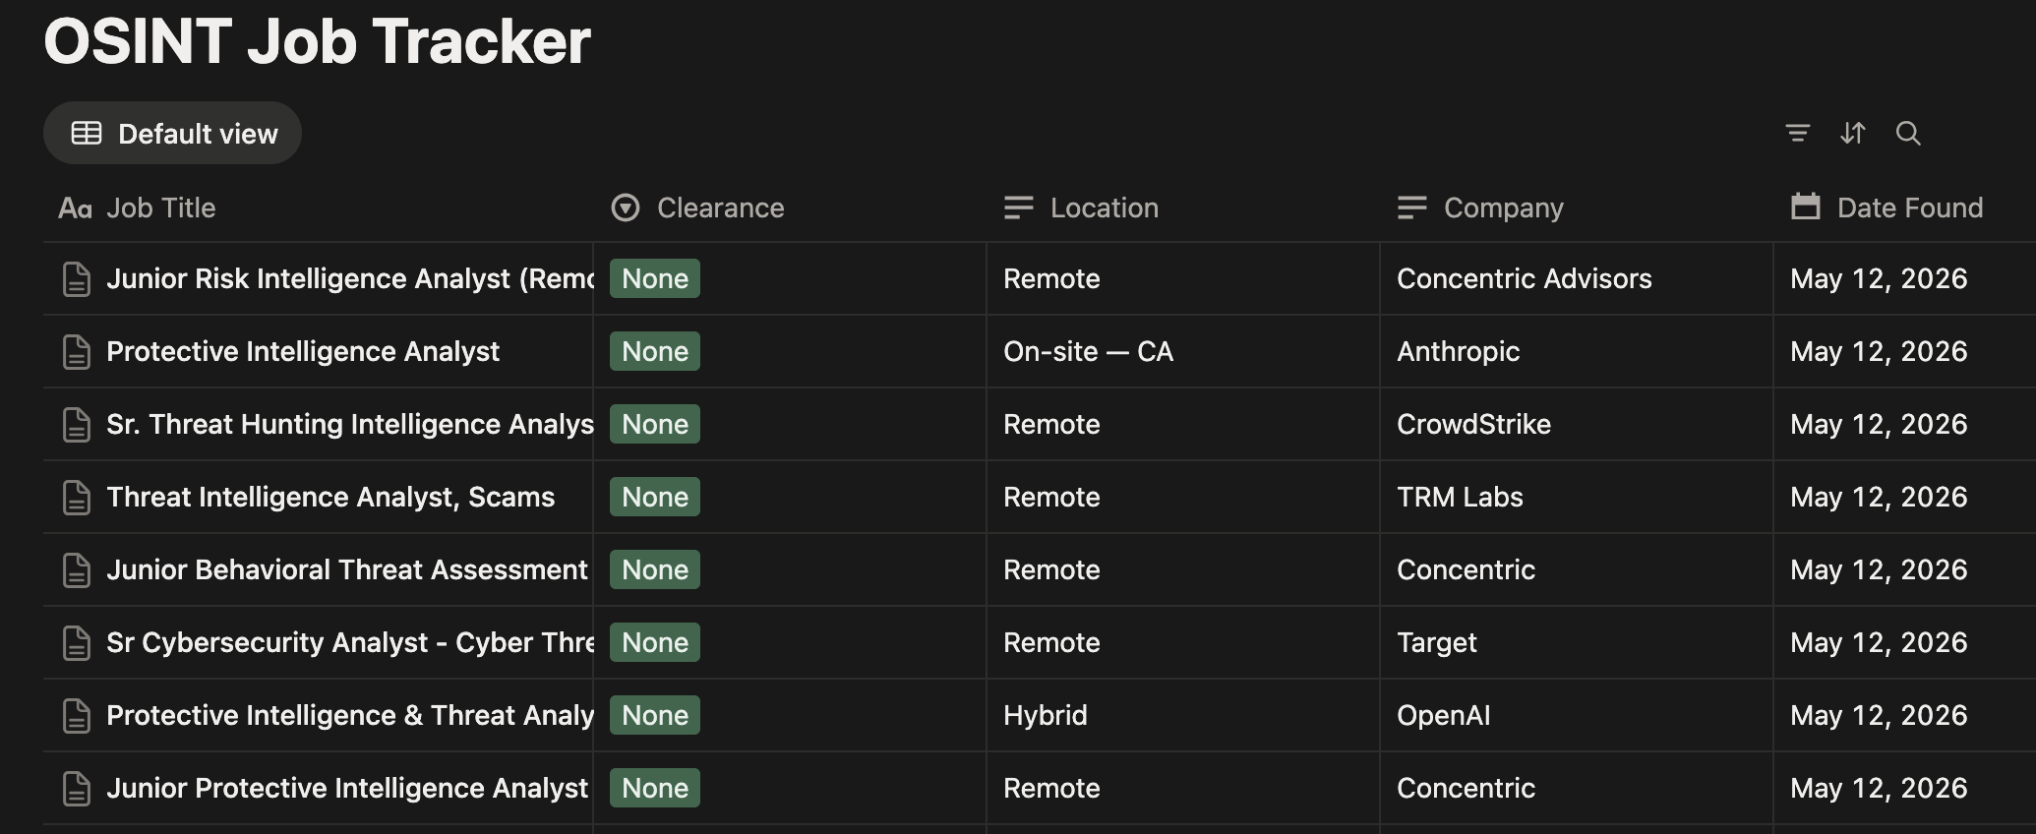Open the Junior Behavioral Threat Assessment row title
Image resolution: width=2036 pixels, height=834 pixels.
[347, 569]
